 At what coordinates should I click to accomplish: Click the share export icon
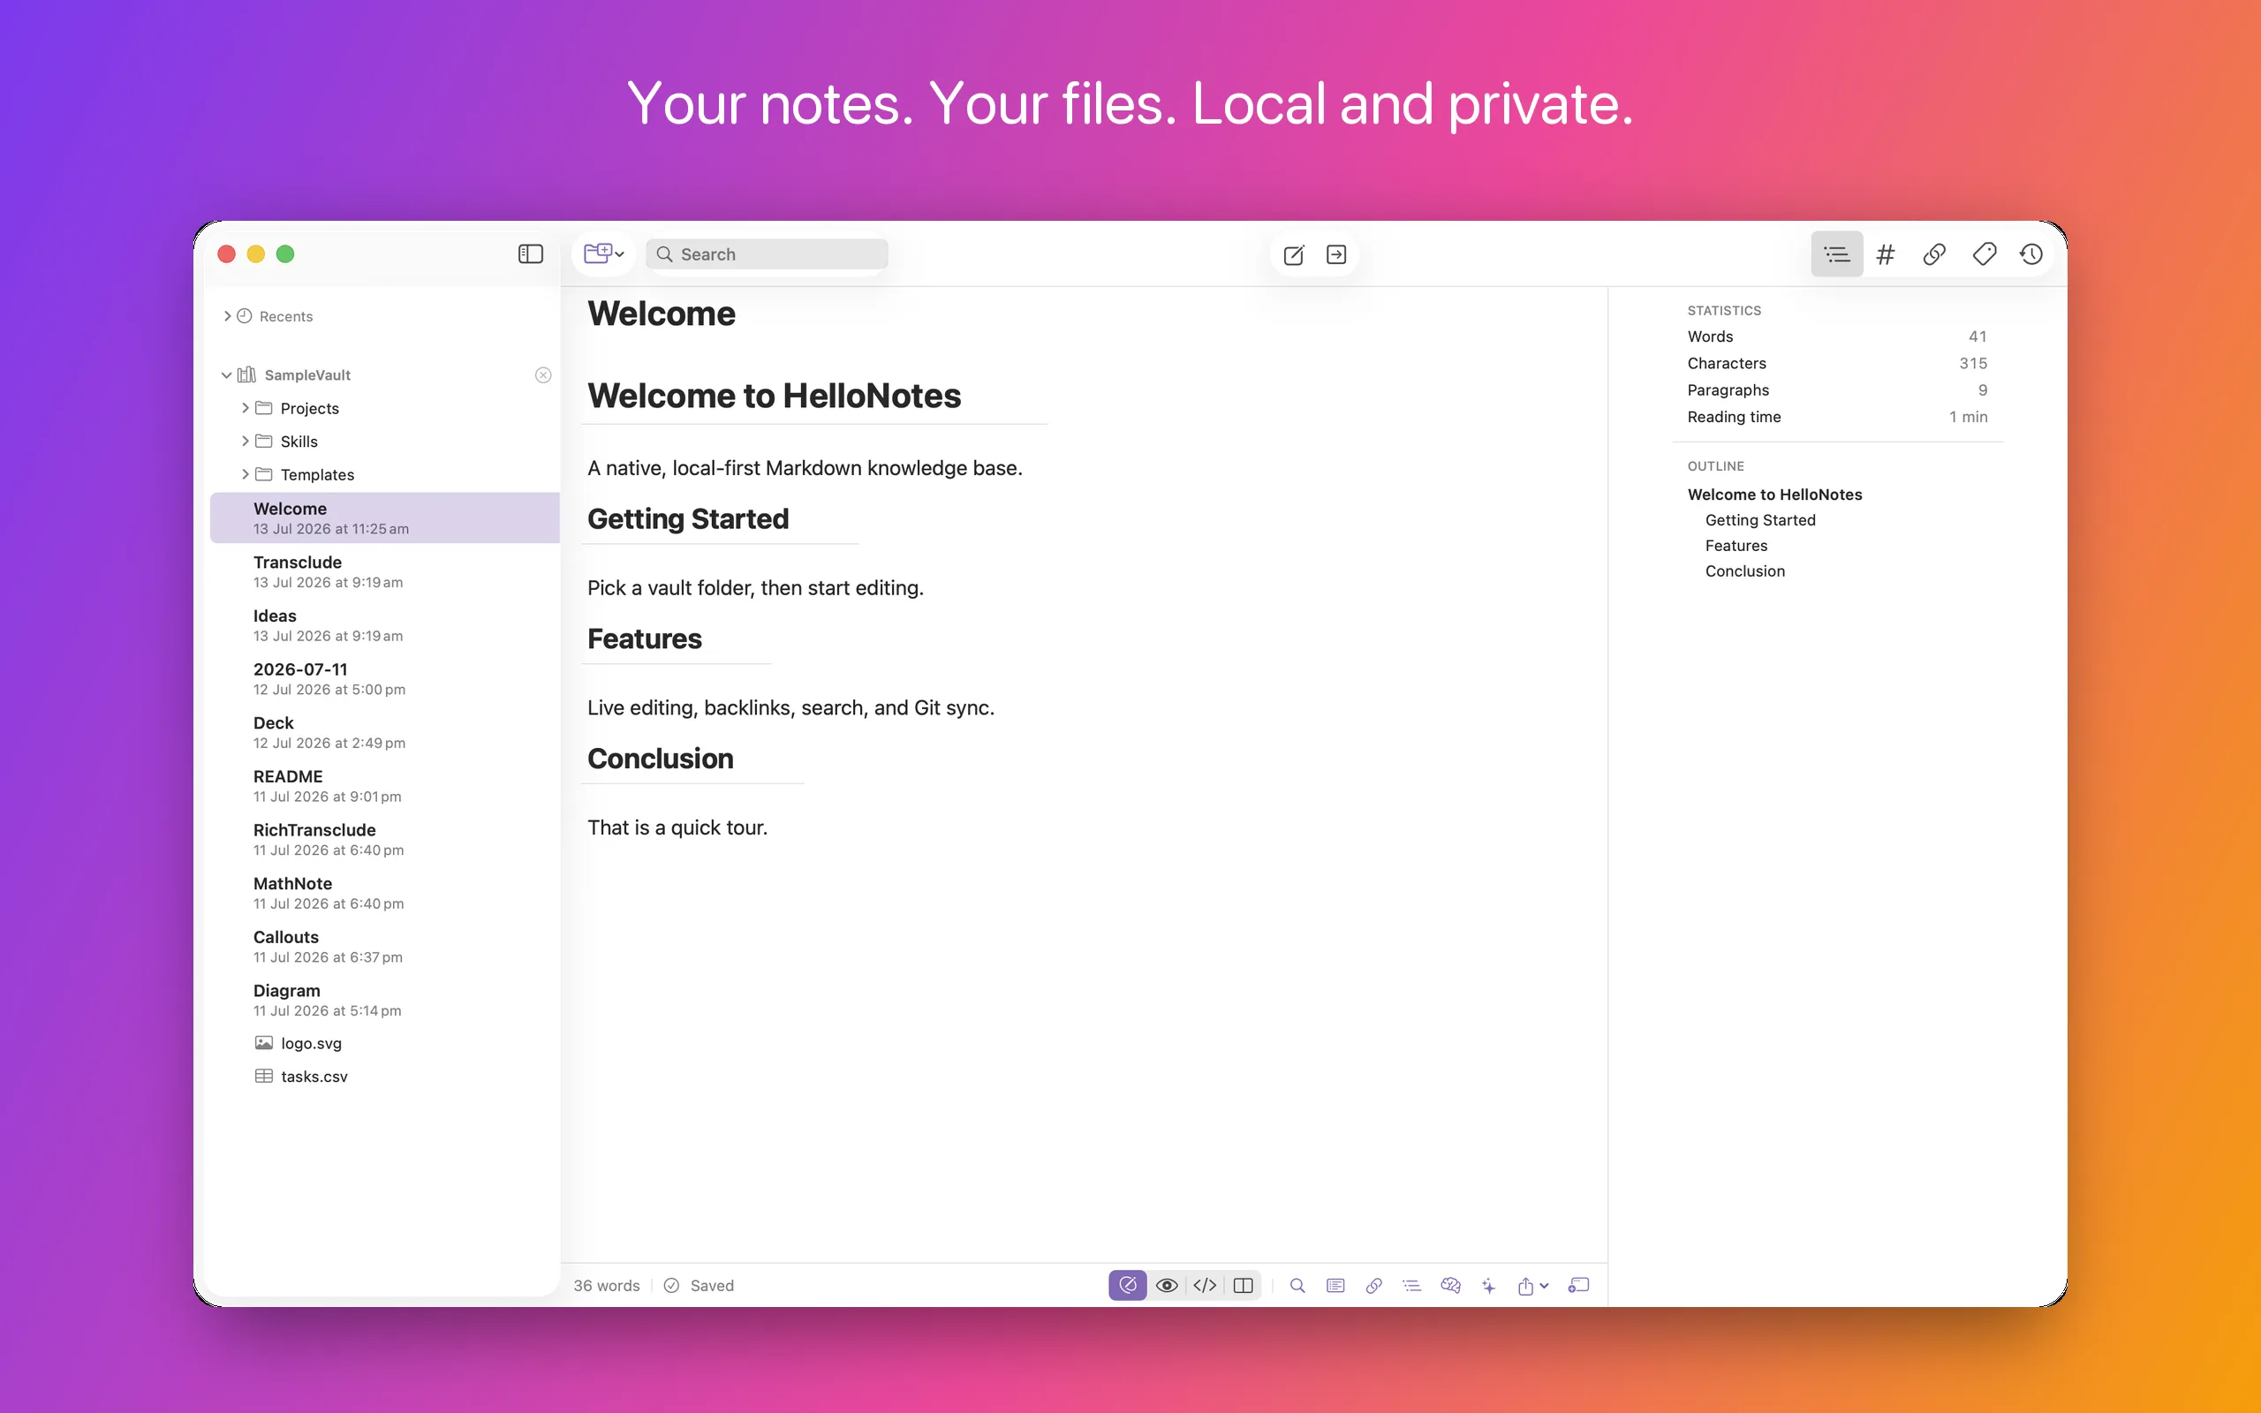point(1525,1285)
